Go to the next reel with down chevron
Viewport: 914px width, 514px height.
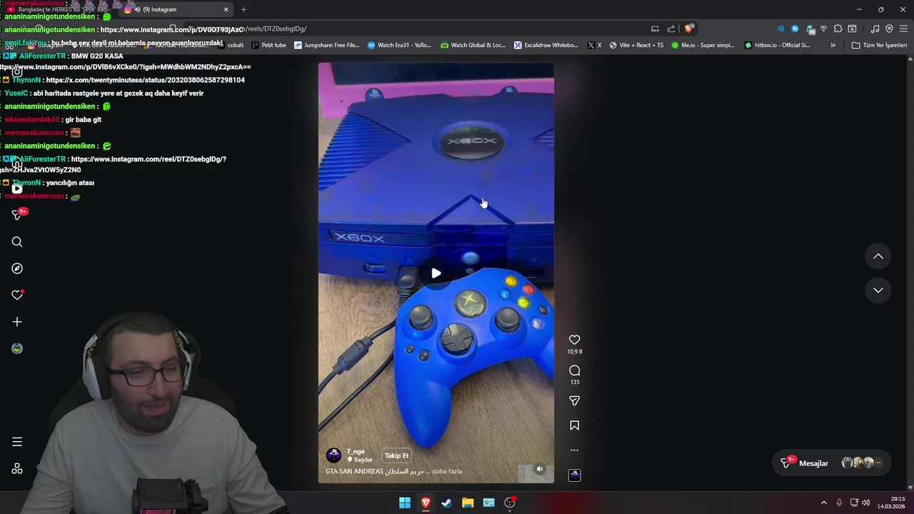point(878,291)
